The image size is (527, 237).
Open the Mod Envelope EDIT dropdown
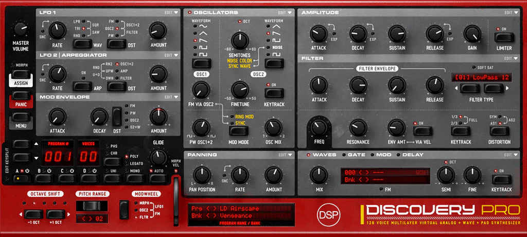pyautogui.click(x=171, y=97)
